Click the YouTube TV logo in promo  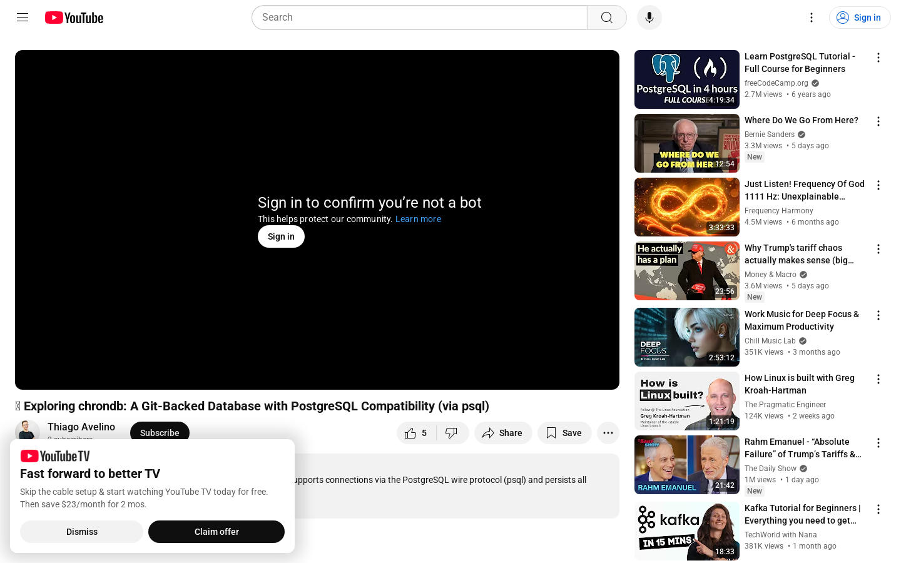pyautogui.click(x=55, y=456)
